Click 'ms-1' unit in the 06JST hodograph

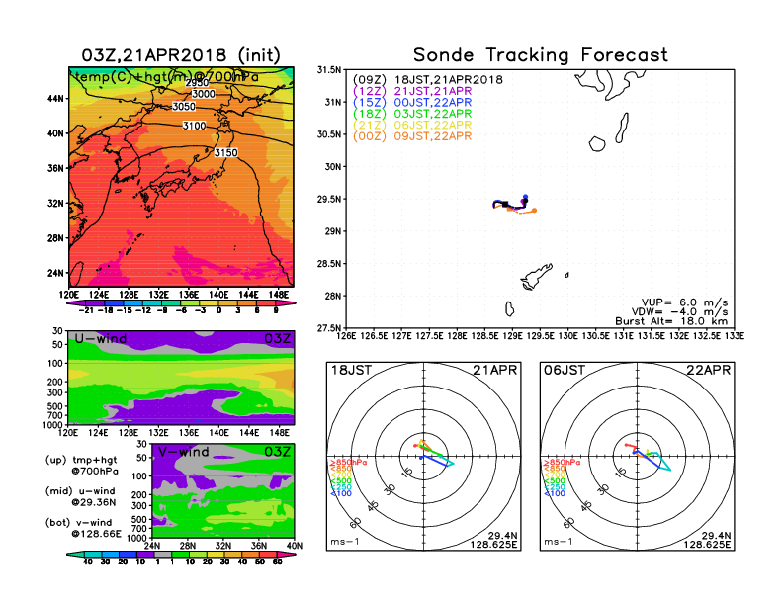(x=559, y=542)
